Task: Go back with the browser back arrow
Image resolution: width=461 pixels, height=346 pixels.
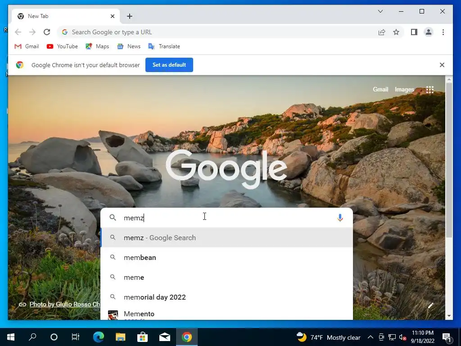Action: tap(18, 32)
